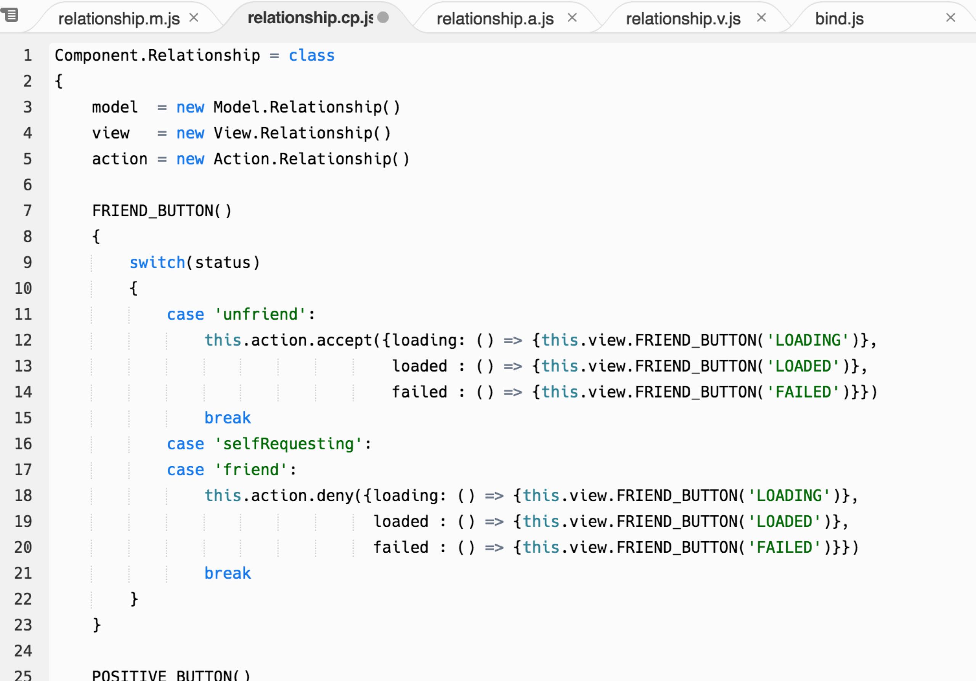Close the bind.js tab

(950, 18)
